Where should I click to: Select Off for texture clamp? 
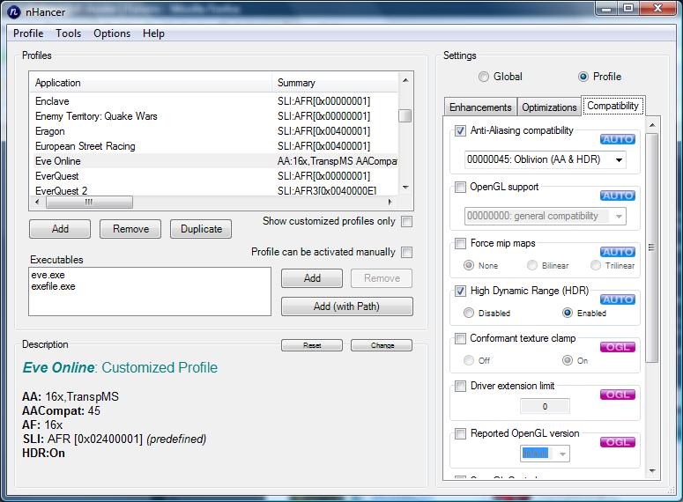pos(469,360)
